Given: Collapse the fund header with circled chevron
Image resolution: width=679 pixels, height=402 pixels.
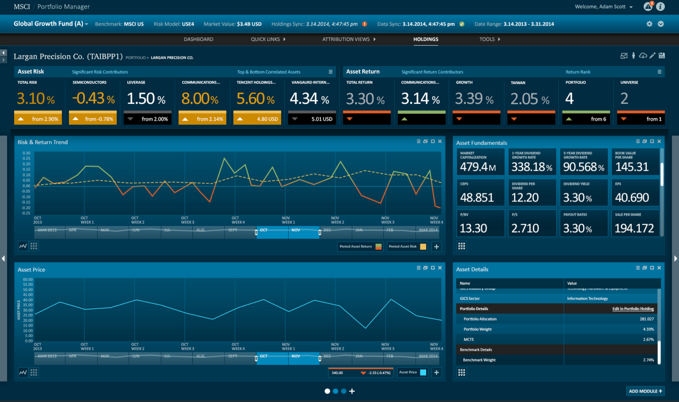Looking at the screenshot, I should pos(660,24).
